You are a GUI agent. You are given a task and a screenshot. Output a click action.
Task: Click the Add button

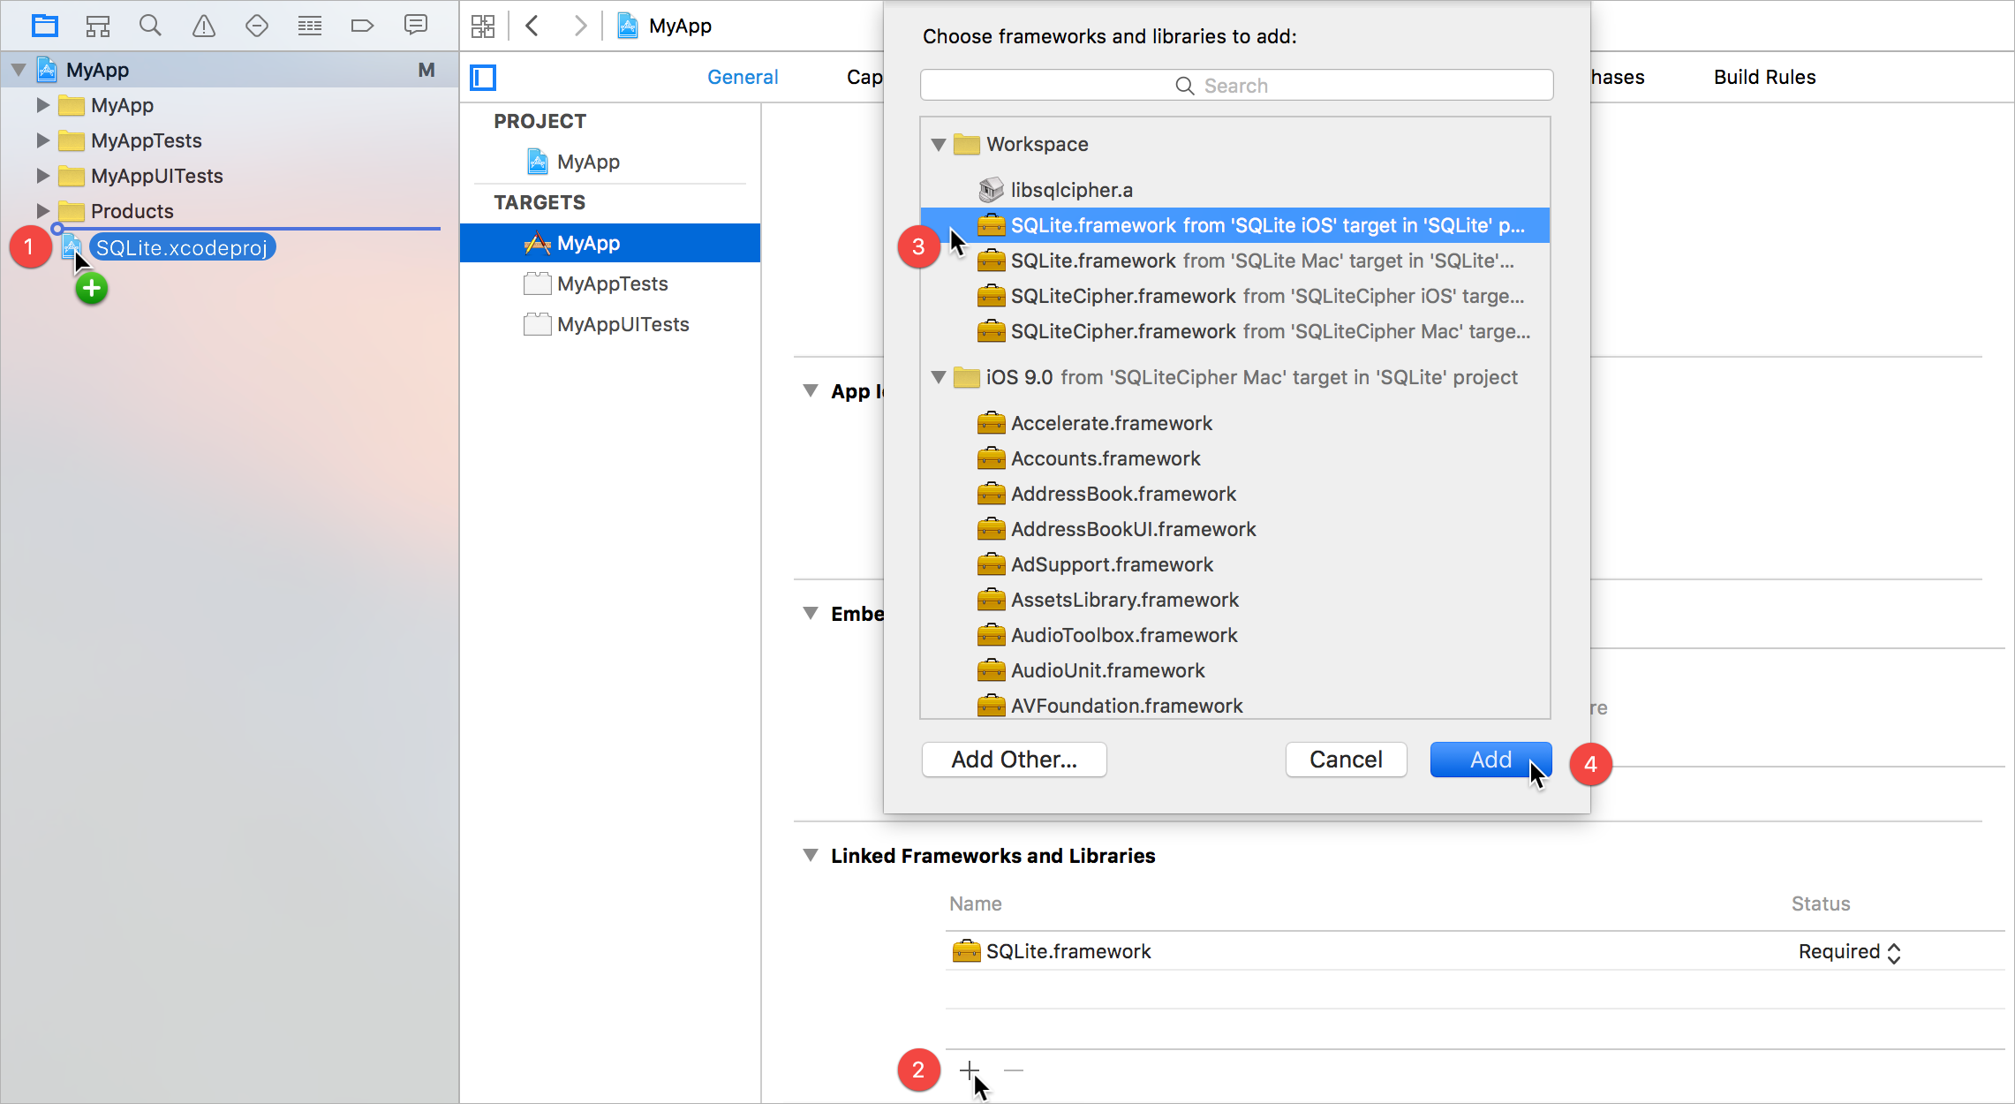coord(1490,760)
